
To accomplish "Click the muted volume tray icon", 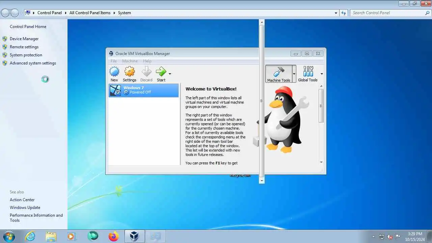I will point(390,237).
